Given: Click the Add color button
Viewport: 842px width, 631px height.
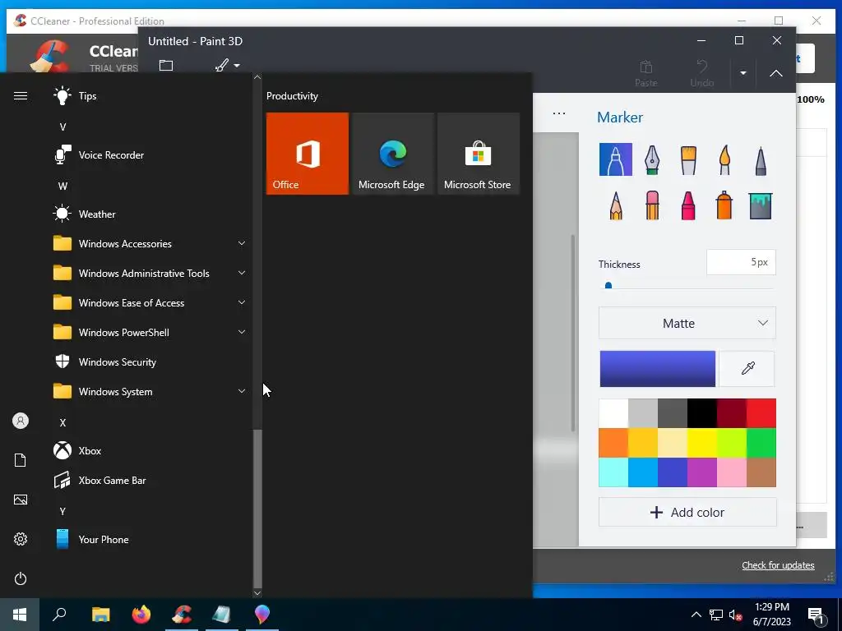Looking at the screenshot, I should 687,513.
